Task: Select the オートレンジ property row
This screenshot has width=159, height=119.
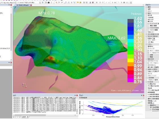Action: [153, 48]
